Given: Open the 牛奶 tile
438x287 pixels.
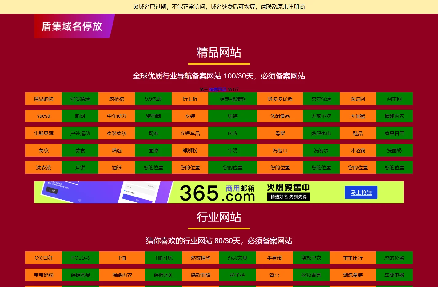Looking at the screenshot, I should [x=233, y=150].
